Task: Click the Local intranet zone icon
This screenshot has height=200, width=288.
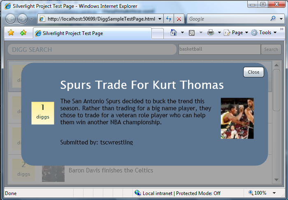Action: click(138, 193)
